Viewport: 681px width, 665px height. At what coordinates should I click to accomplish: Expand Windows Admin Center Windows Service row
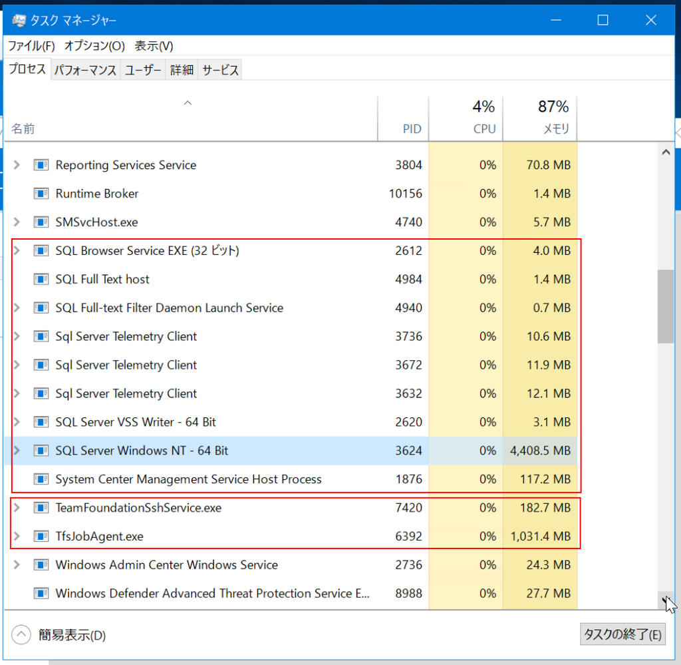[x=17, y=565]
